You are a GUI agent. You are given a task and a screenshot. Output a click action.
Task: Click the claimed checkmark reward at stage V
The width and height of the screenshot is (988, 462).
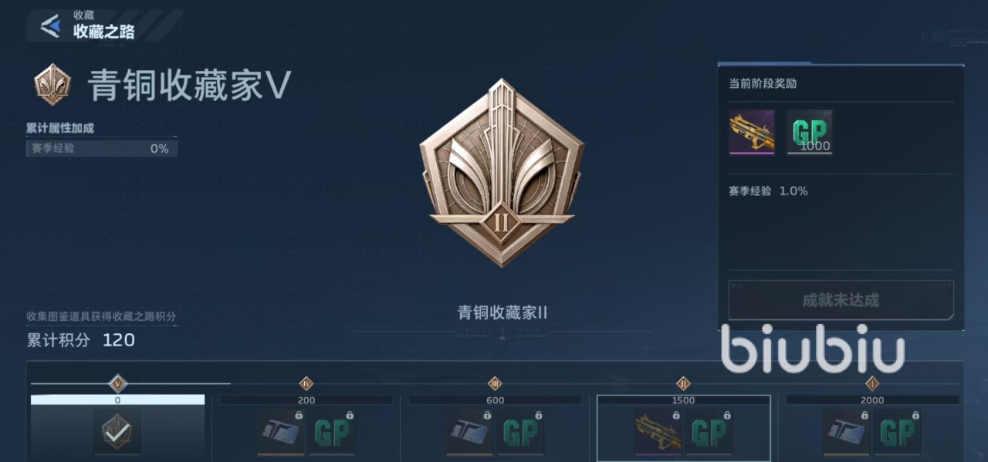[x=117, y=431]
